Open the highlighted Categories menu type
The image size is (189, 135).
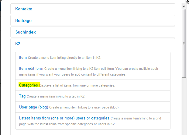click(x=29, y=85)
